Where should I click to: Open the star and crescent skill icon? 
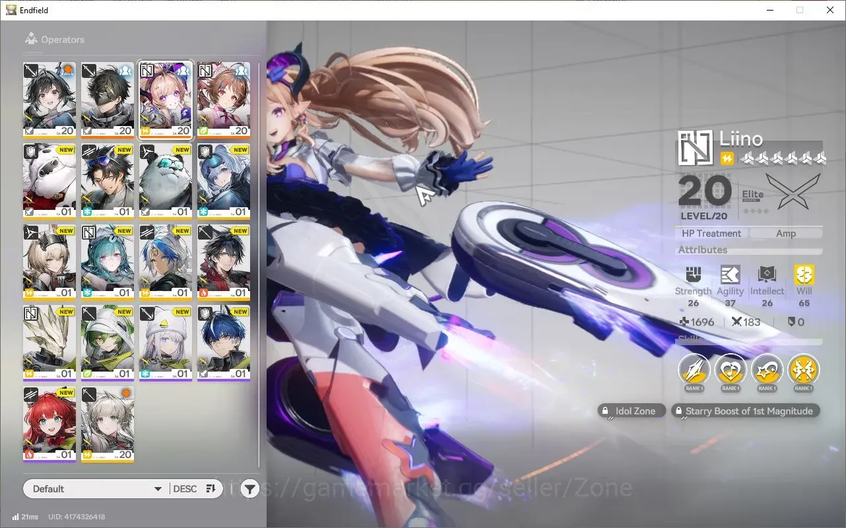(767, 370)
